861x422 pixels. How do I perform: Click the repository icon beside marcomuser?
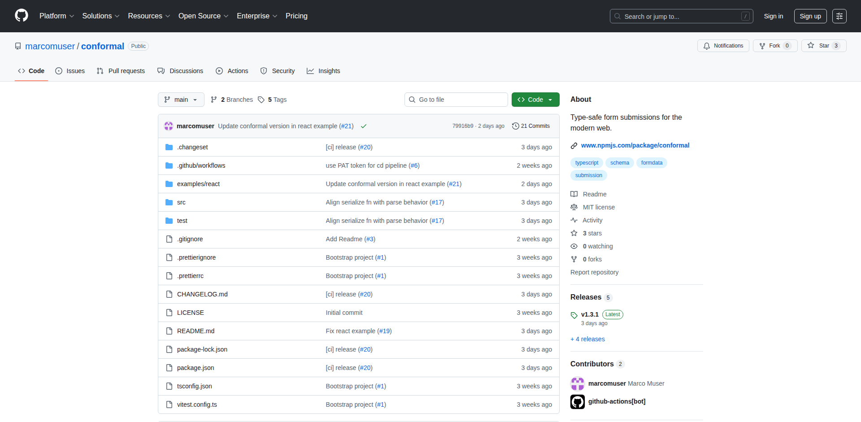pos(18,46)
